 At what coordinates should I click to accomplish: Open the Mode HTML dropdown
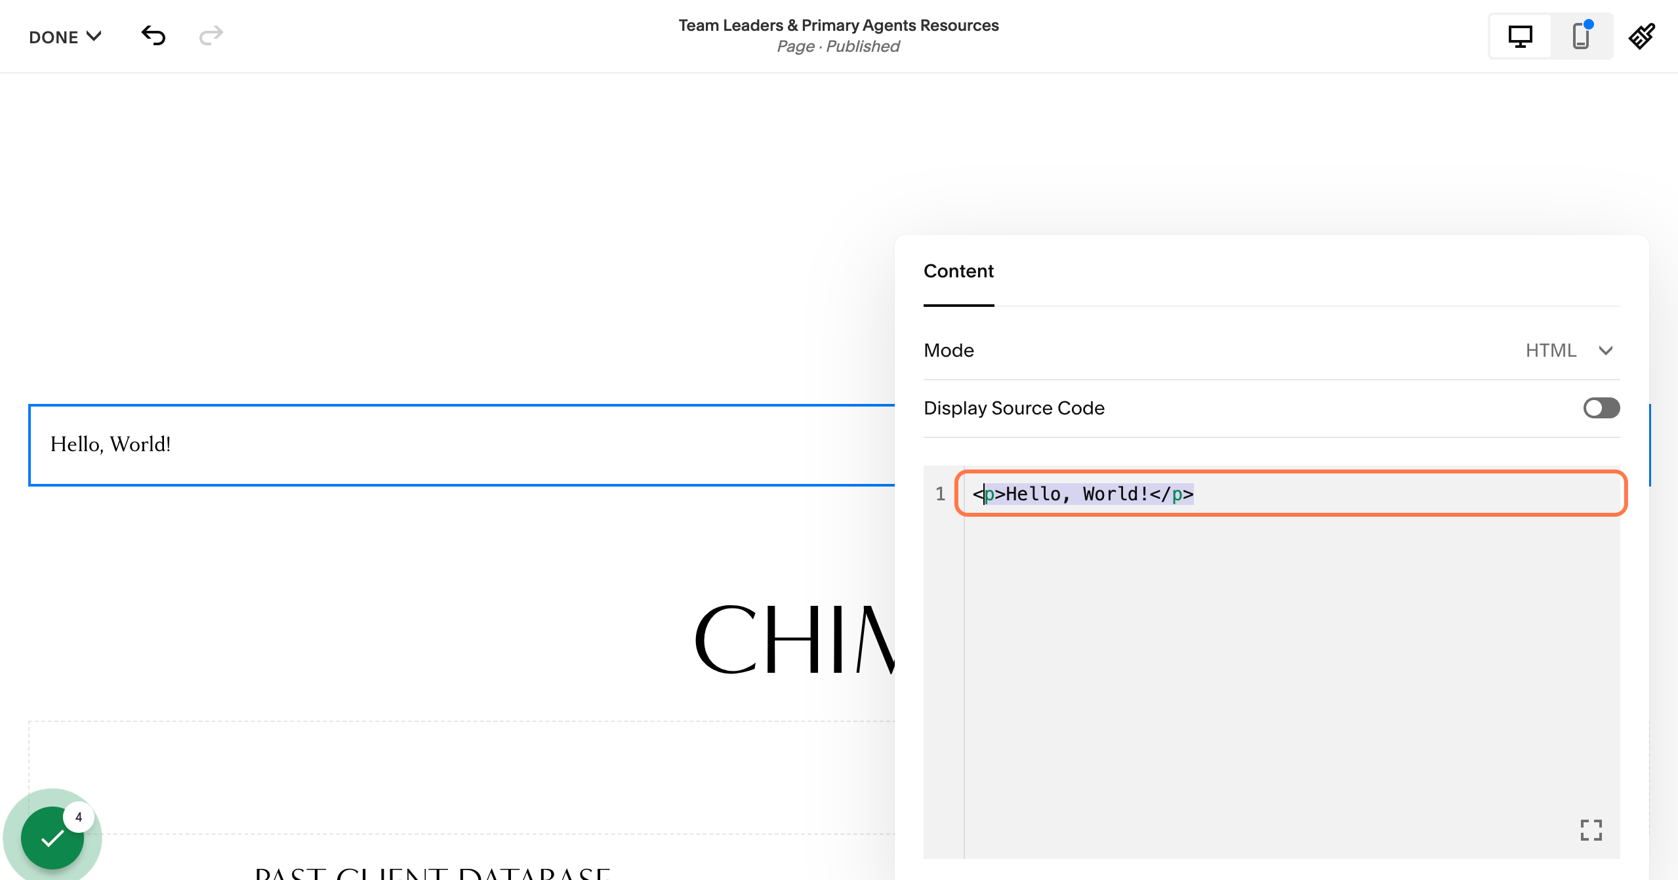pos(1568,350)
